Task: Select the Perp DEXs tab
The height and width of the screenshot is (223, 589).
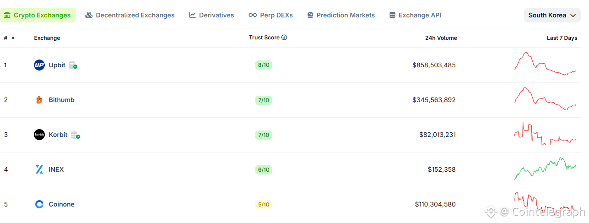Action: click(x=270, y=15)
